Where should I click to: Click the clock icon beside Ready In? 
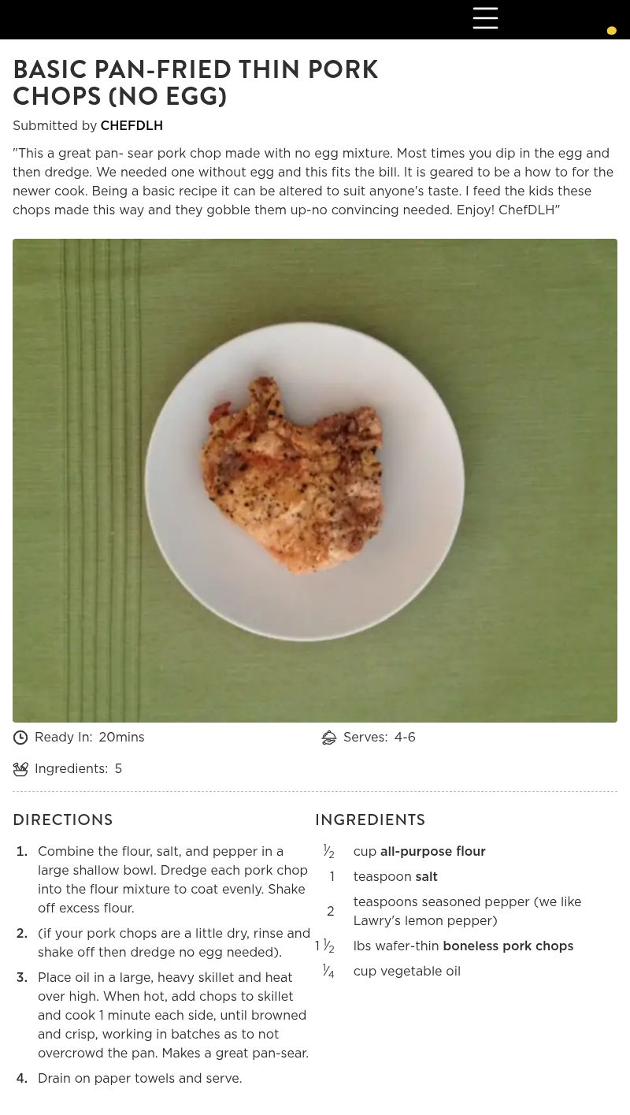click(x=20, y=738)
